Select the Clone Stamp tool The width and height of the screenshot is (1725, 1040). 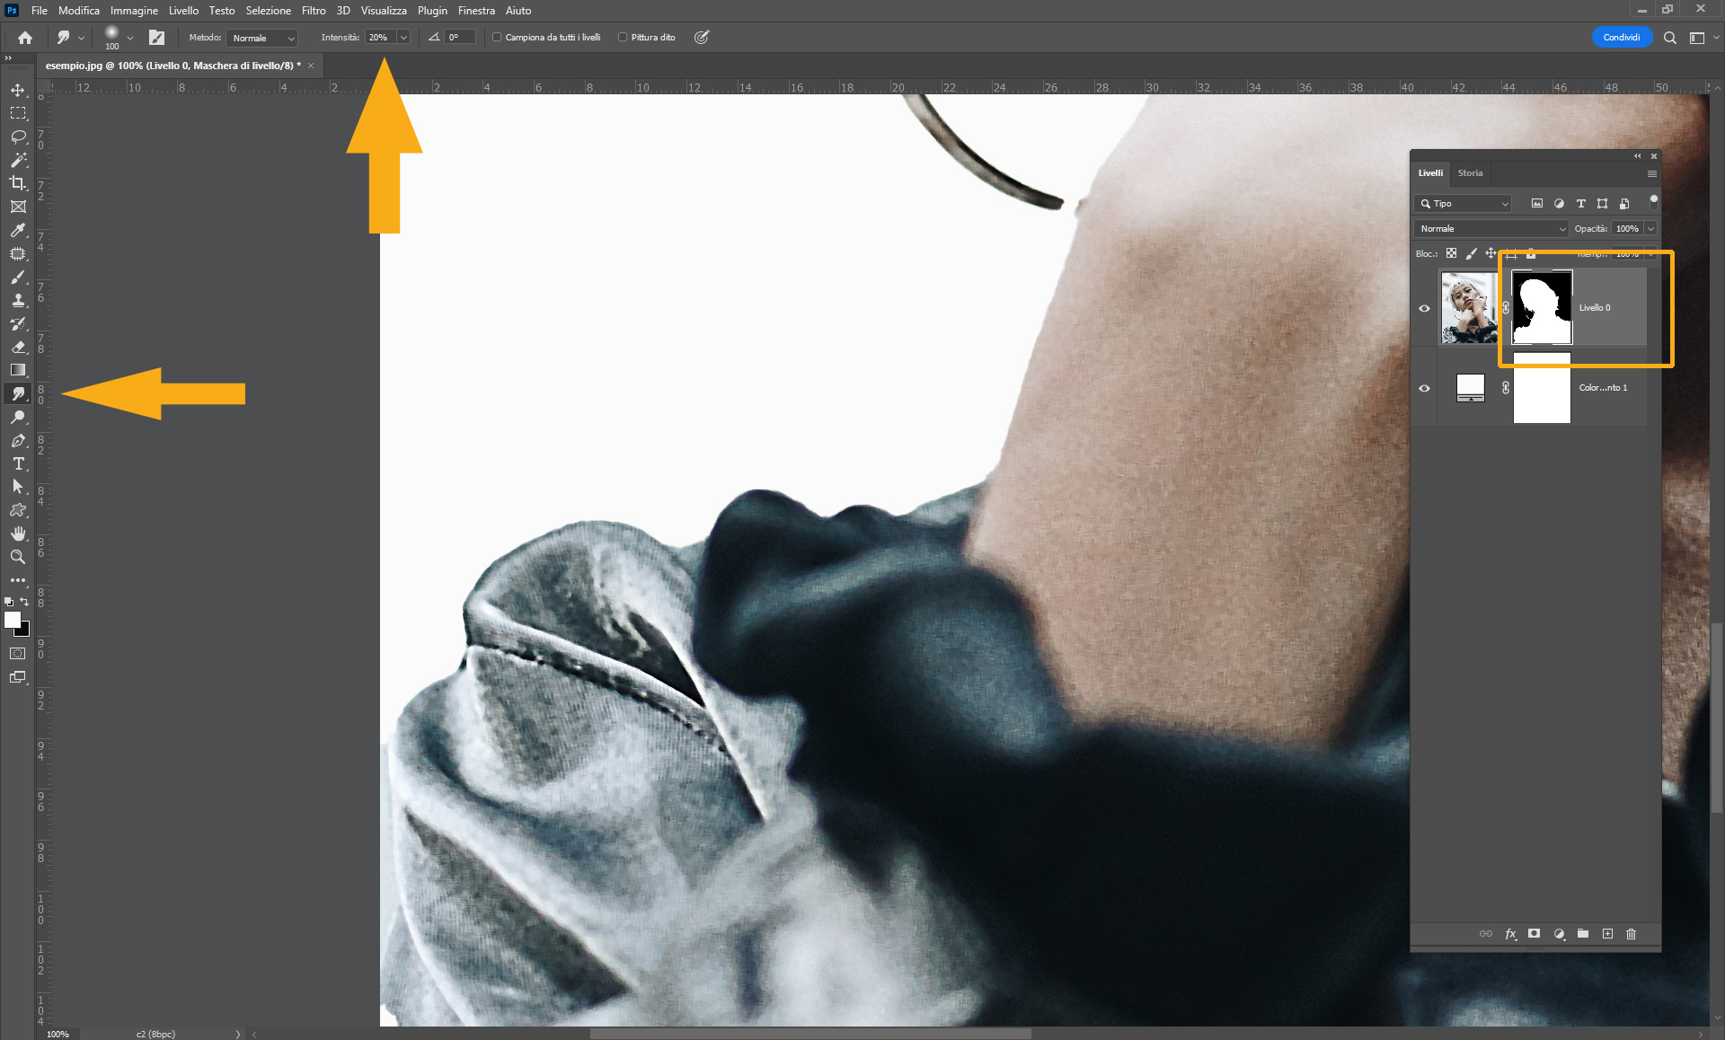pyautogui.click(x=18, y=300)
